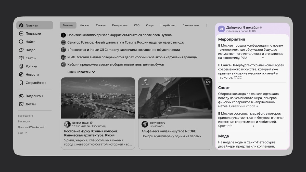Open the Новости section icon
Screen dimensions: 306x172
coord(21,74)
